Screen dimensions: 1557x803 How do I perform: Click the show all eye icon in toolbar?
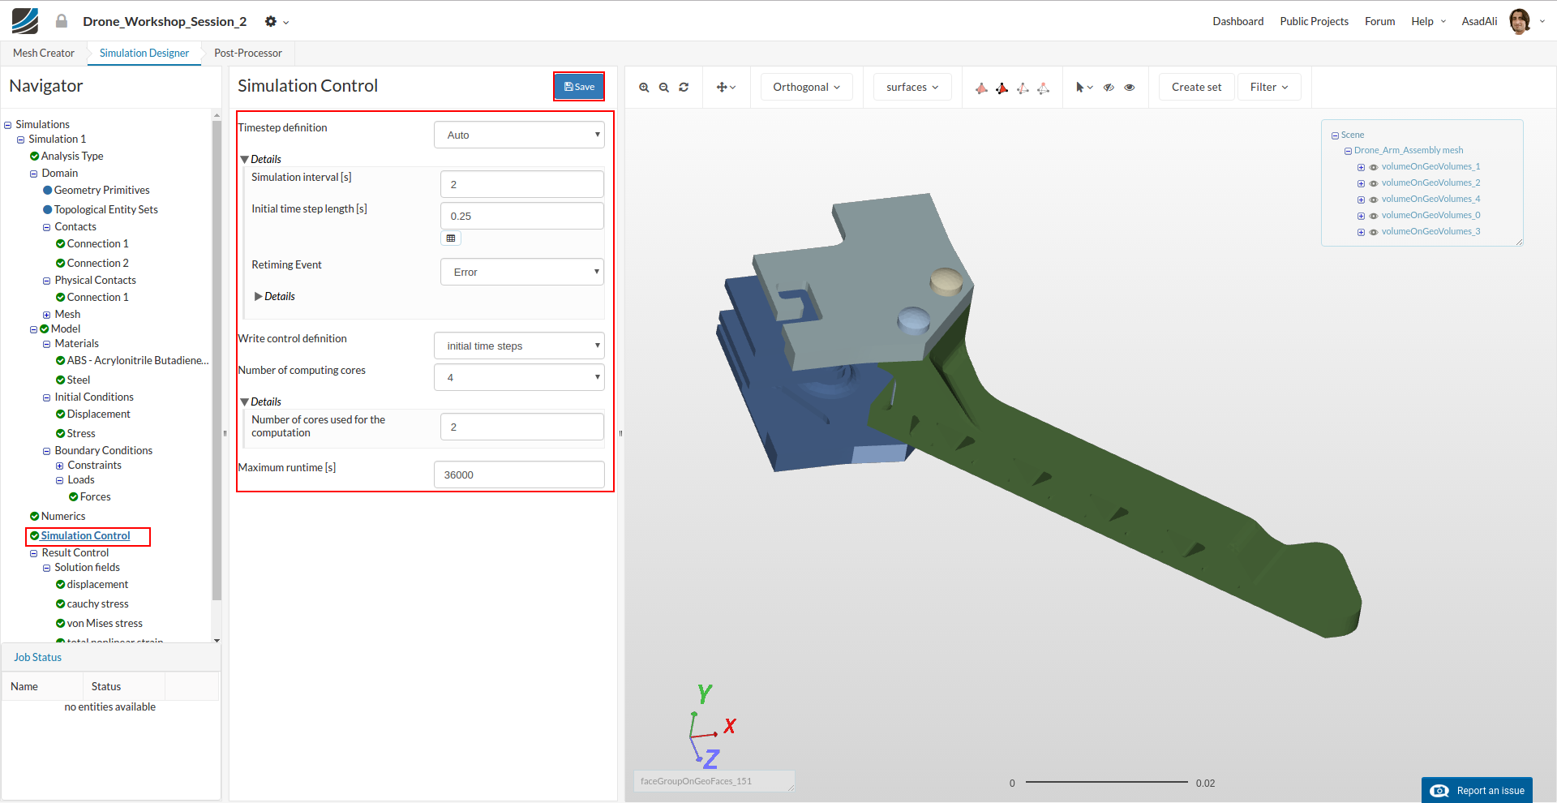click(x=1129, y=88)
